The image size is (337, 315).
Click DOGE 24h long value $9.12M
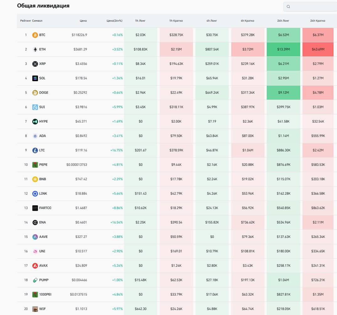[283, 92]
